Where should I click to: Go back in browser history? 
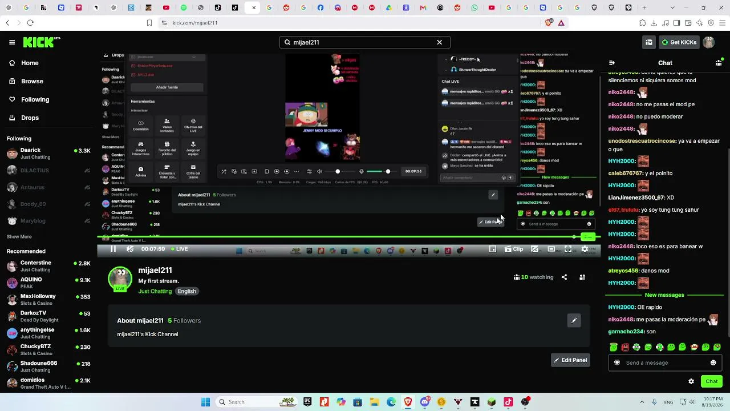coord(7,23)
